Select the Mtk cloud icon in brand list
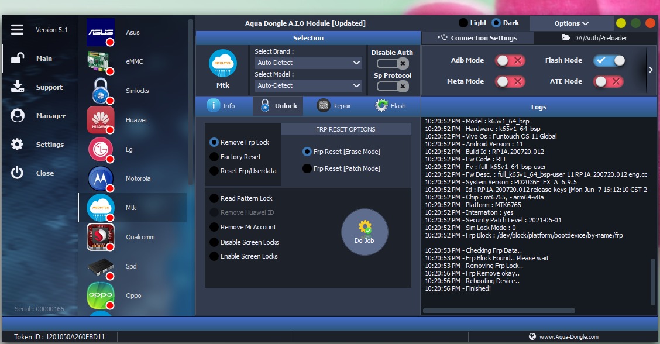The image size is (660, 344). click(101, 208)
